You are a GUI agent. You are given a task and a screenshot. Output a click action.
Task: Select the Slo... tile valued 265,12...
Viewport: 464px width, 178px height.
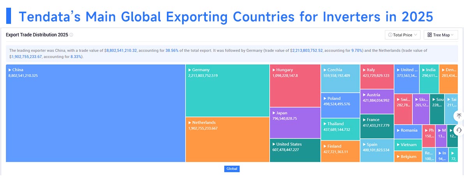pos(421,109)
